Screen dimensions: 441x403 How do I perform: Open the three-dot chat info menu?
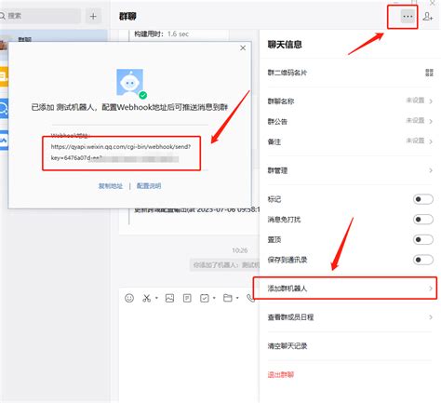[408, 16]
